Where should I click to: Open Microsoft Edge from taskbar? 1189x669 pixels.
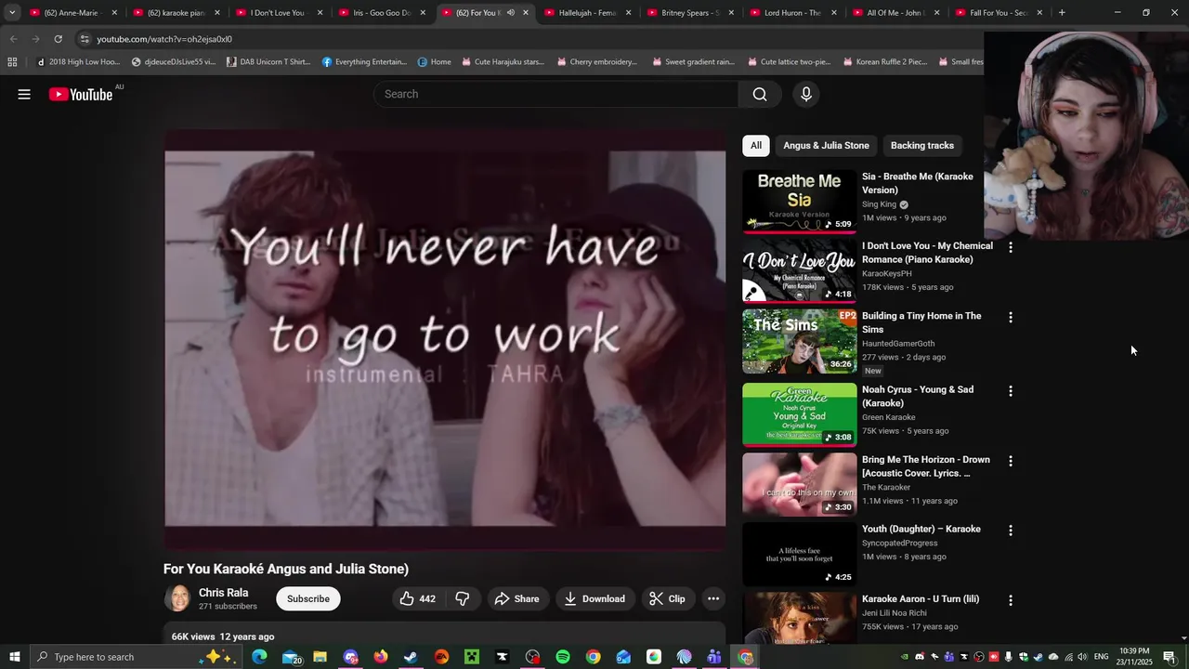tap(259, 657)
